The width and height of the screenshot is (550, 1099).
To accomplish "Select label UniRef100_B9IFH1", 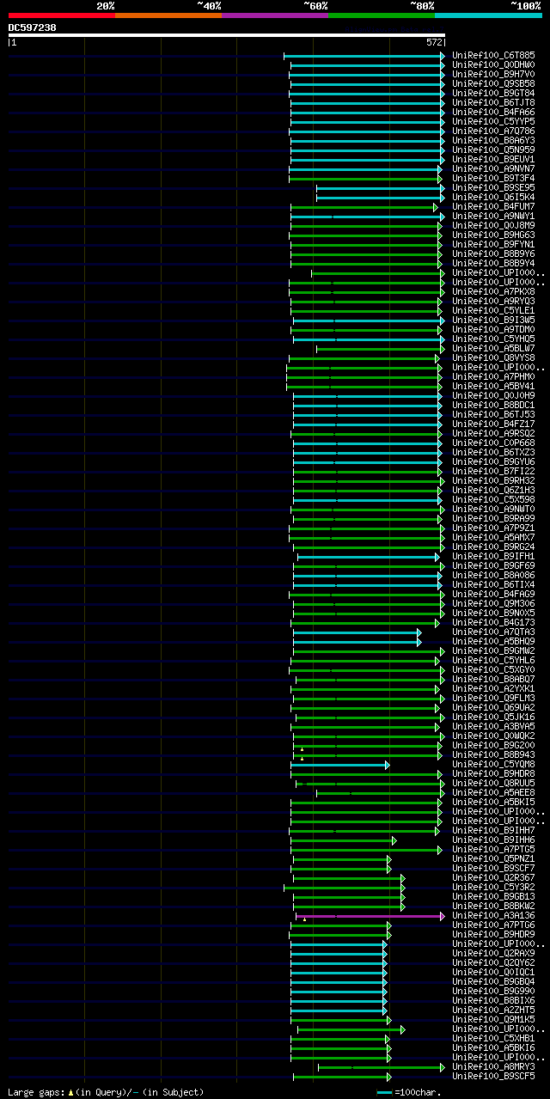I will point(495,556).
